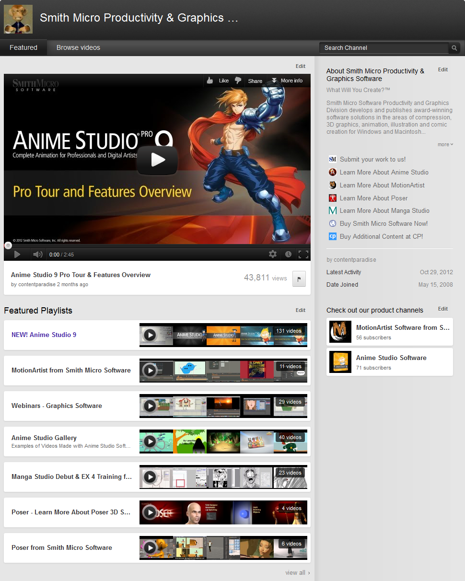465x581 pixels.
Task: Play the Poser from Smith Micro playlist
Action: click(150, 548)
